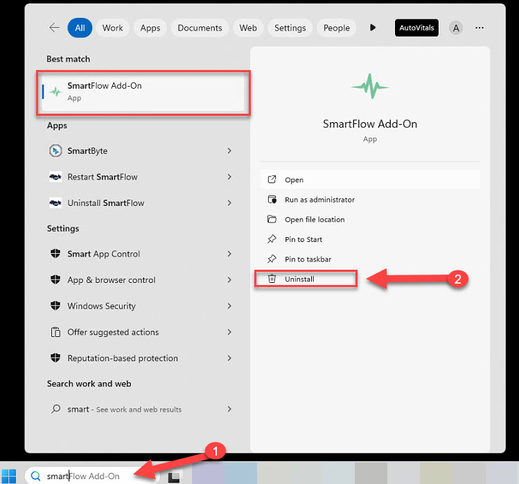This screenshot has width=519, height=484.
Task: Click the SmartByte app icon
Action: 55,150
